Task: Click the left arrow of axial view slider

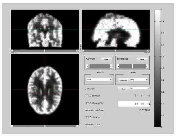Action: pyautogui.click(x=12, y=126)
